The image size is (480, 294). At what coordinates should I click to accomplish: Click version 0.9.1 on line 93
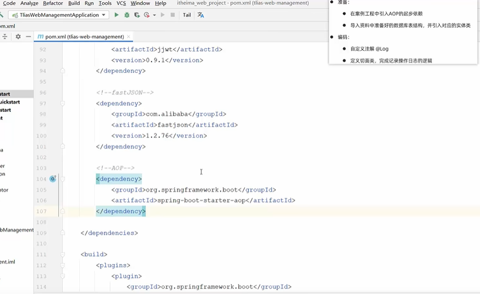click(x=157, y=60)
